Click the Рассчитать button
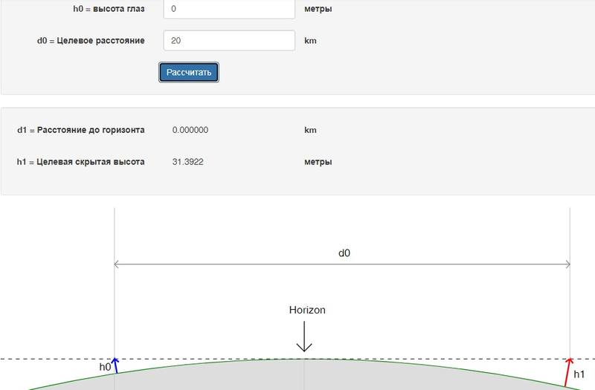The width and height of the screenshot is (595, 390). pos(189,72)
